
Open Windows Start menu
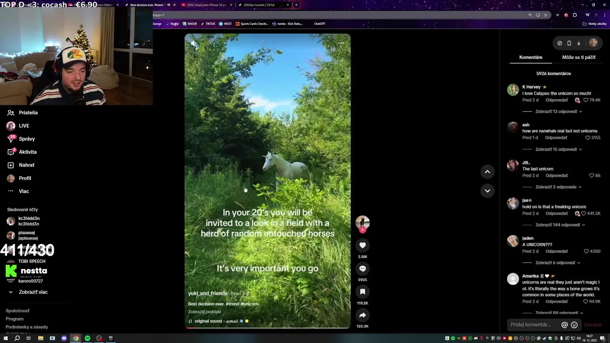click(5, 338)
